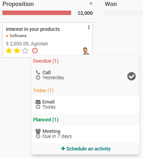
Task: Click the red Proposition progress bar
Action: pos(37,13)
